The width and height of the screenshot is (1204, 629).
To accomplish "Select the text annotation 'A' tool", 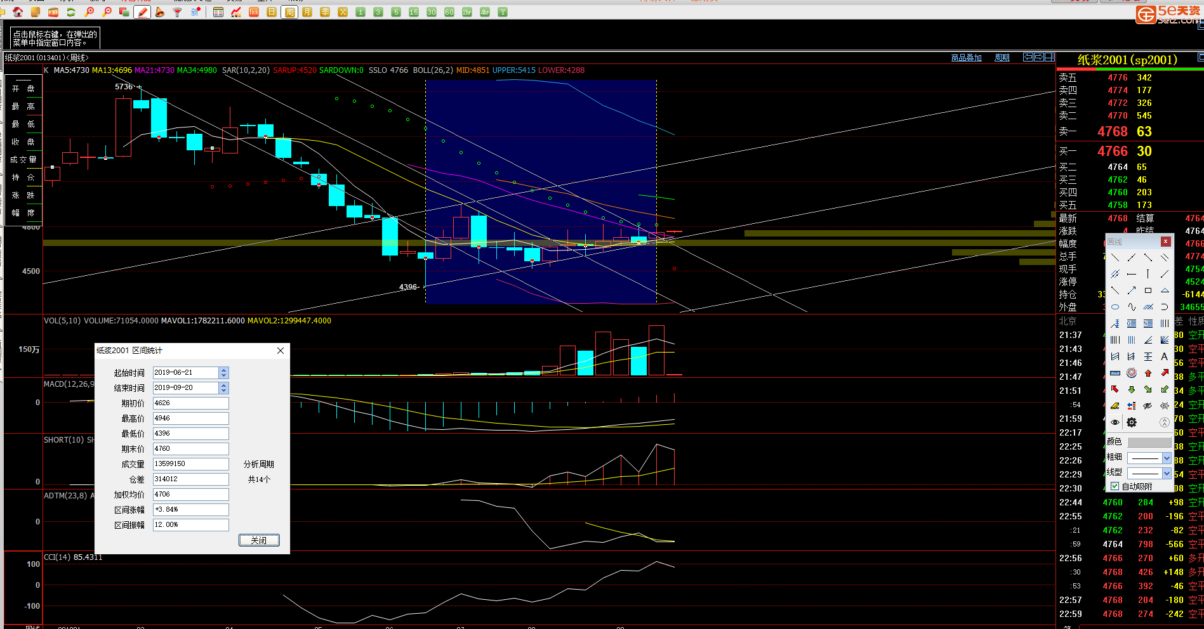I will coord(1164,356).
